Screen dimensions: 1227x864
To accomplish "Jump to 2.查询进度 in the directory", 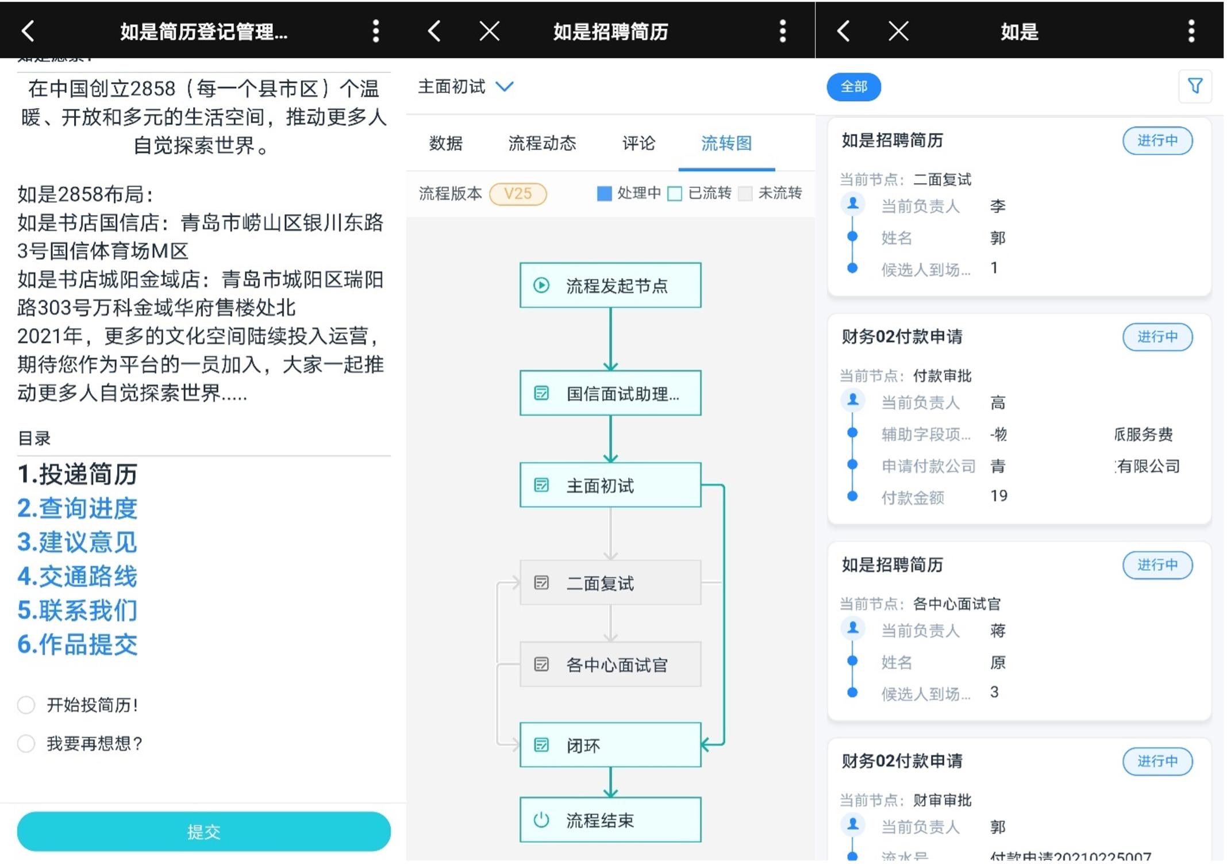I will (78, 508).
